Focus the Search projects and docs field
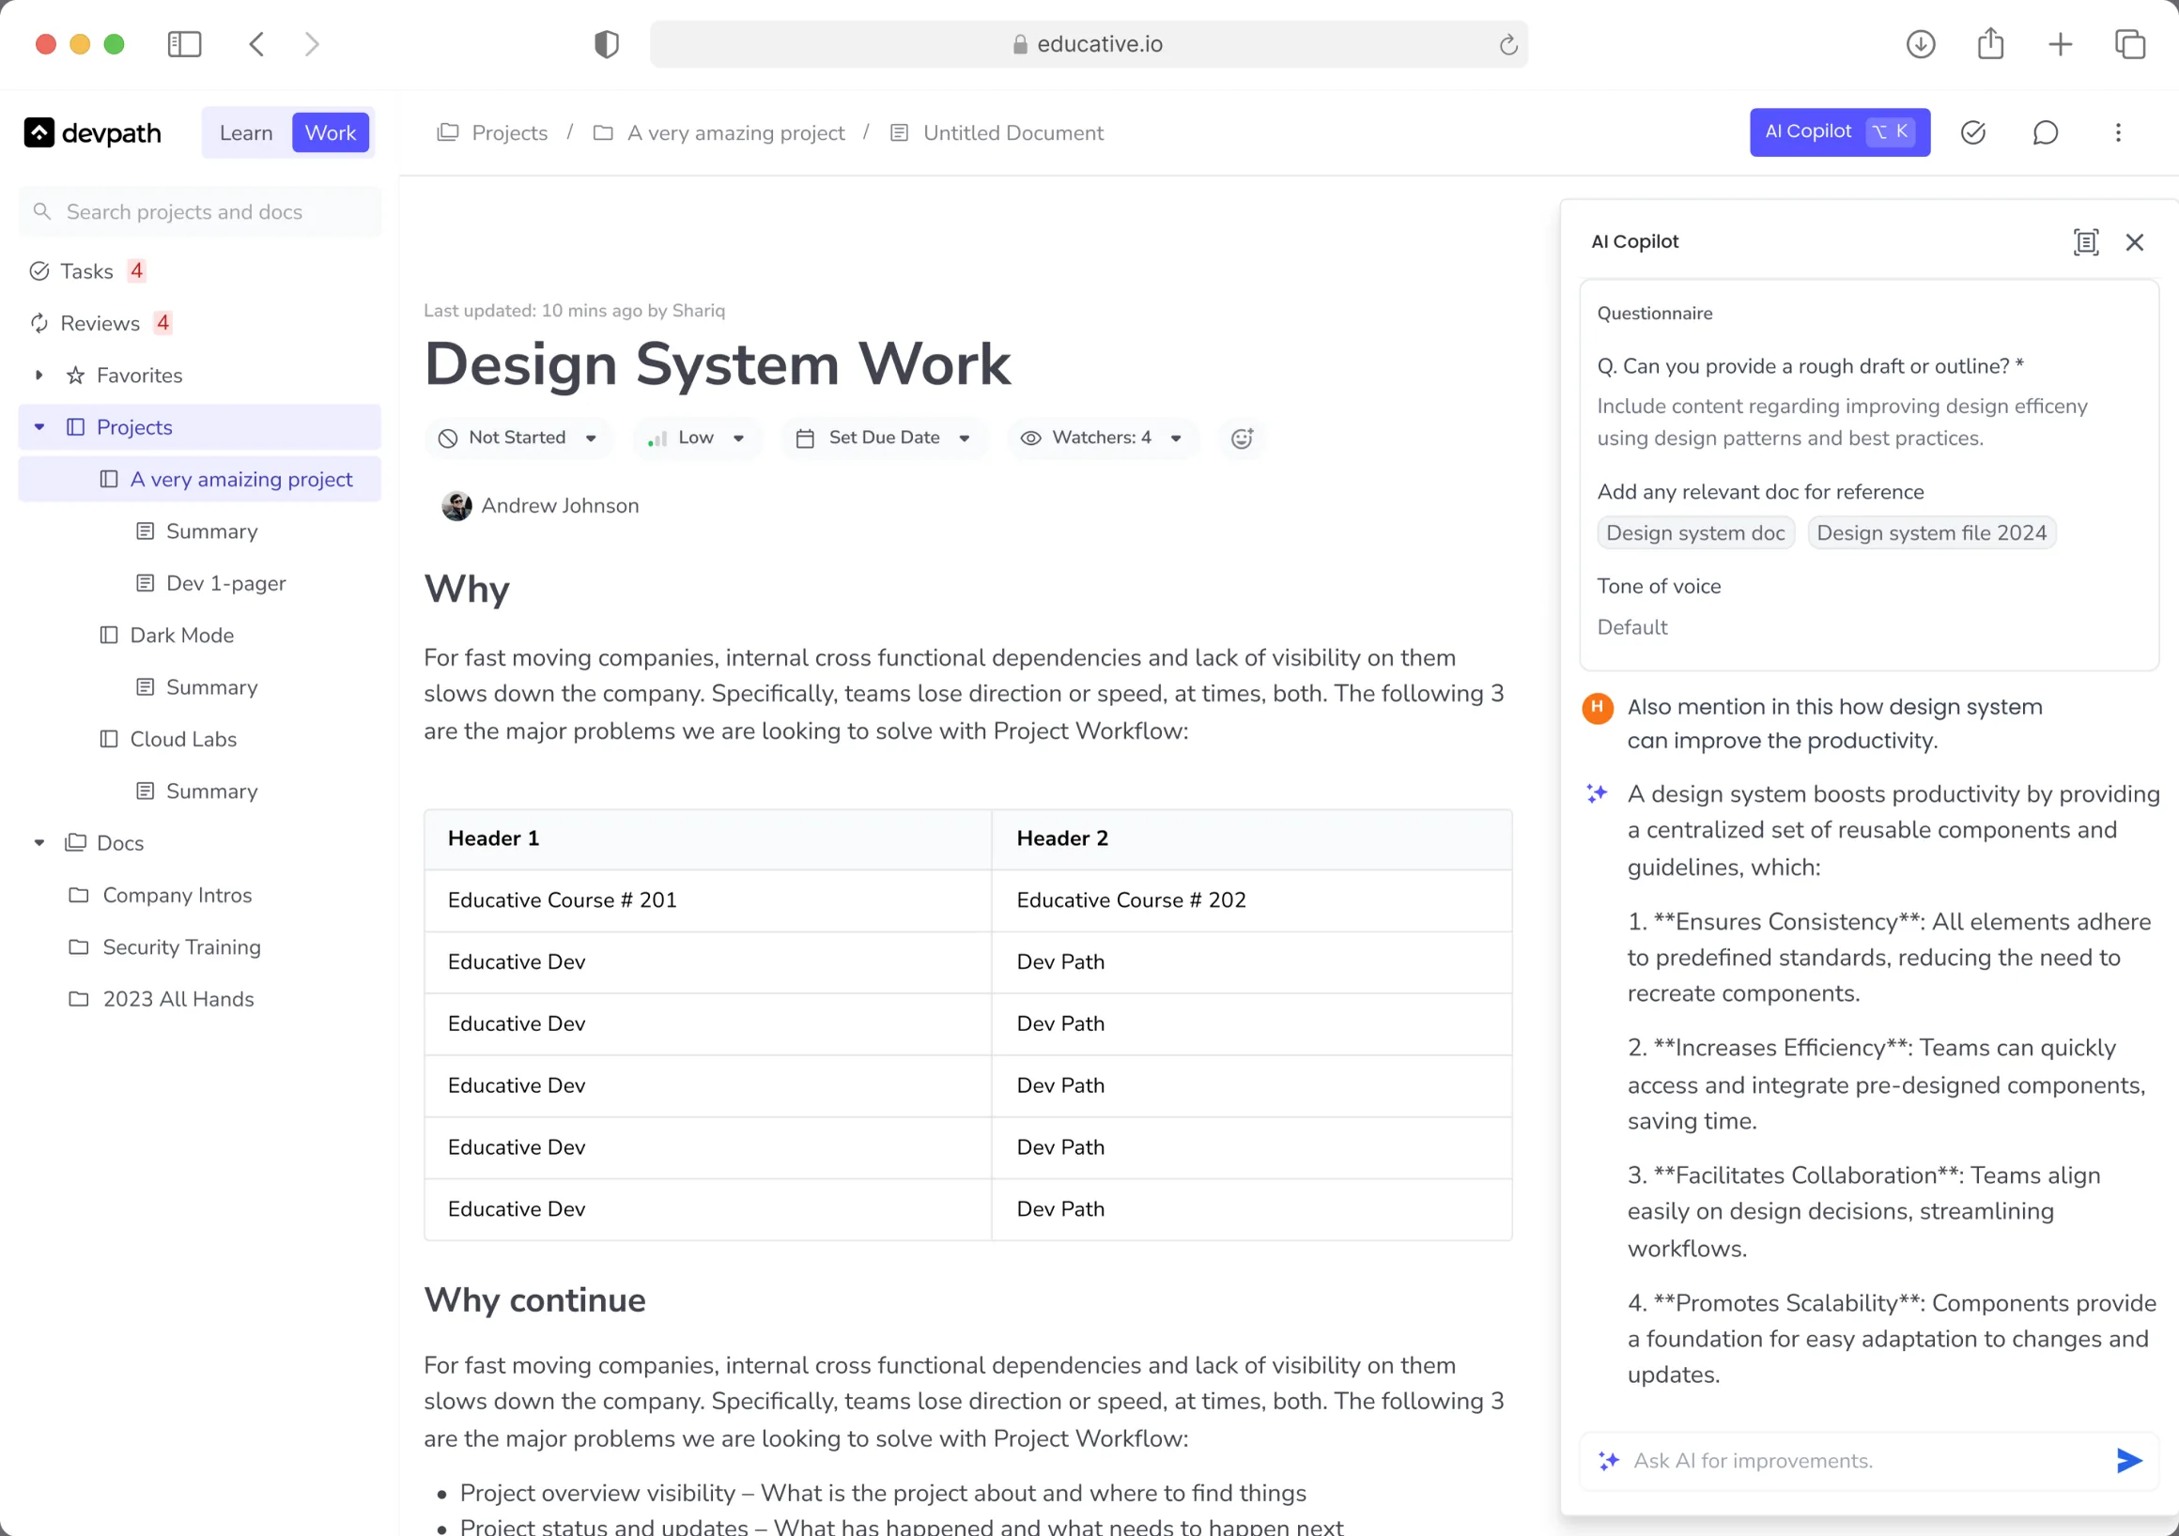Viewport: 2179px width, 1536px height. [199, 211]
